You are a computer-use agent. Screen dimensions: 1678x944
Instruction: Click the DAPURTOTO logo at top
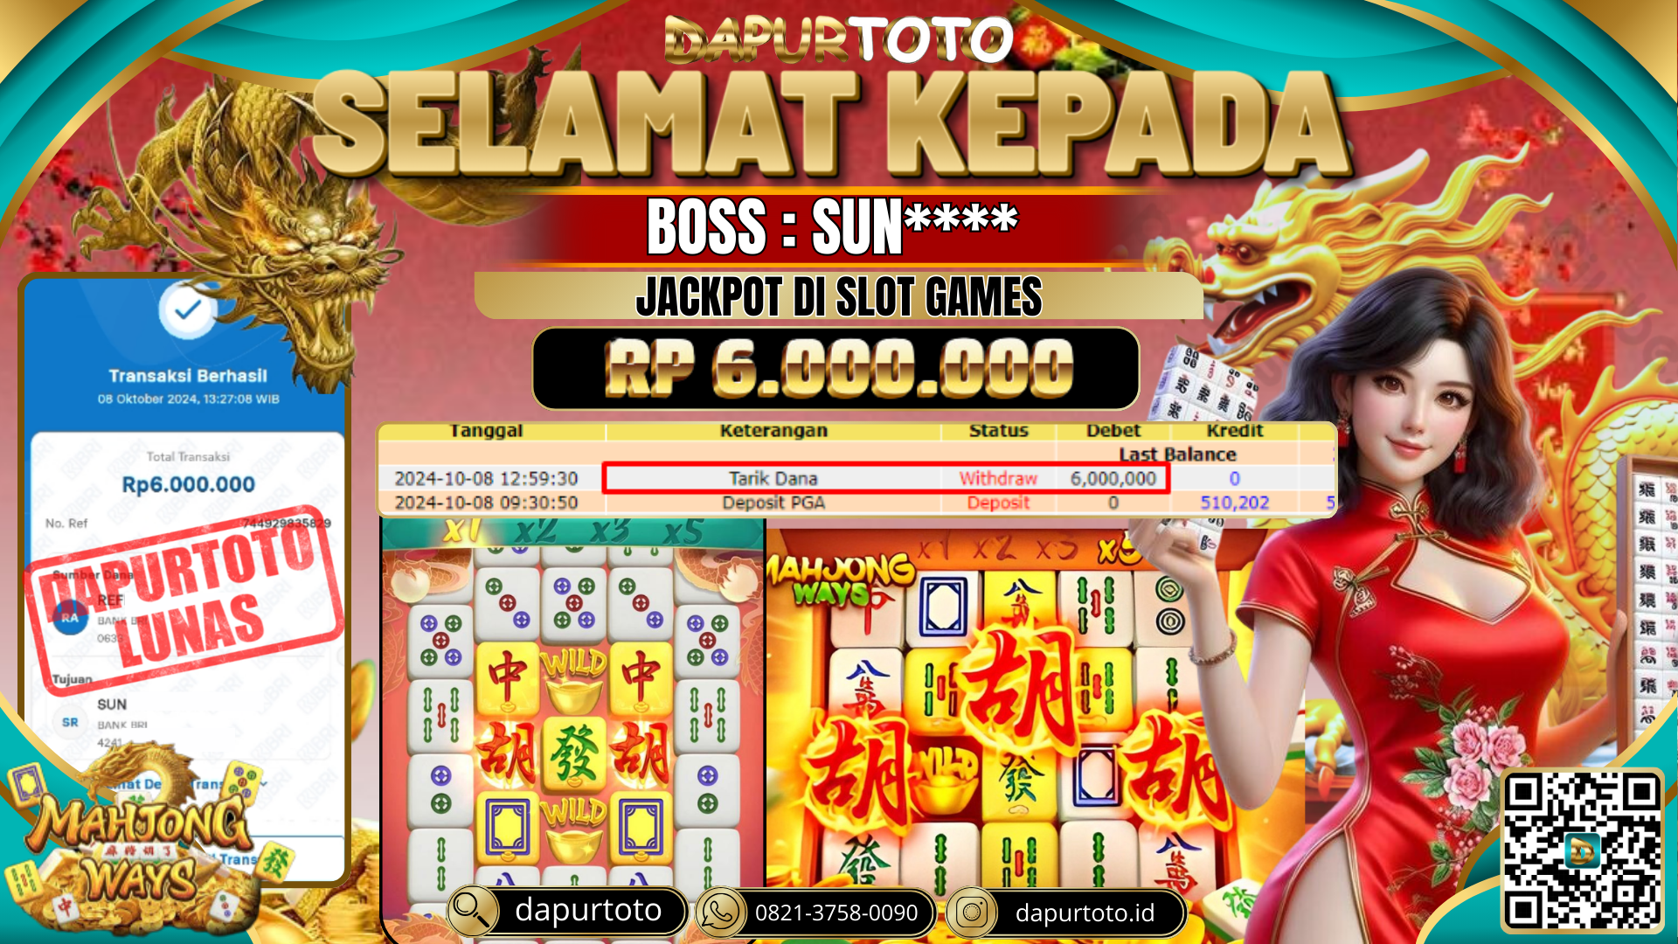[x=839, y=39]
